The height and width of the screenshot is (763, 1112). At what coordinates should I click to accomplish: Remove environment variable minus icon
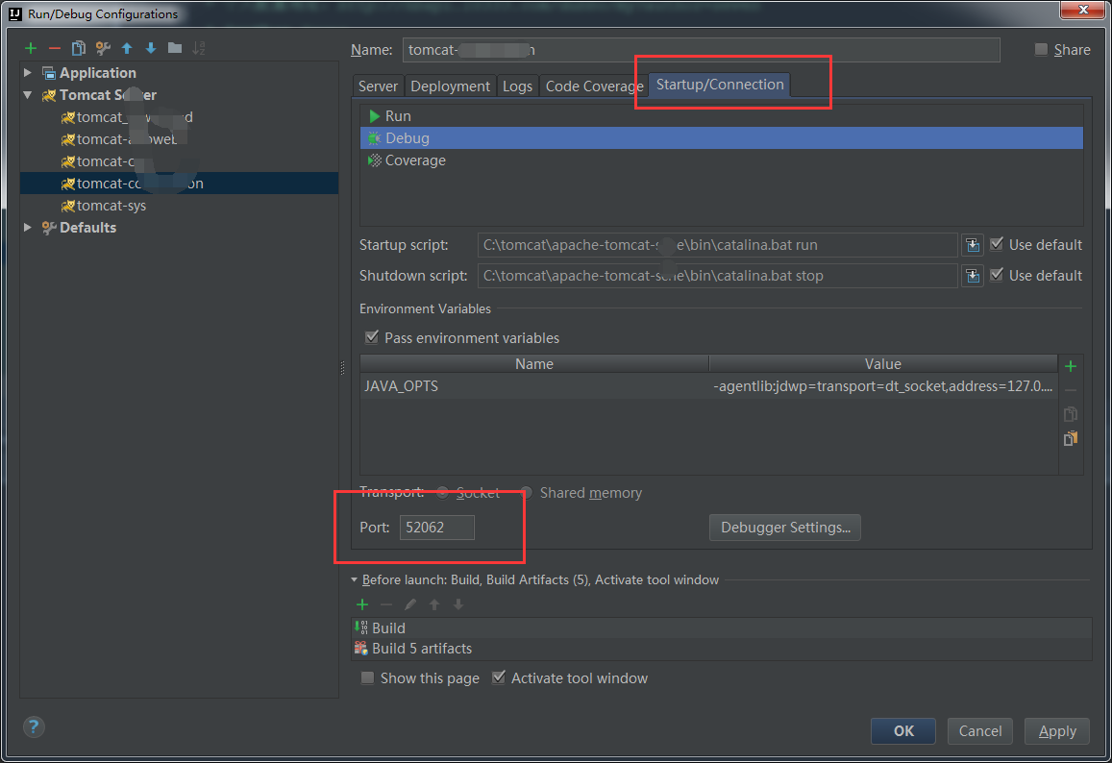pyautogui.click(x=1071, y=390)
